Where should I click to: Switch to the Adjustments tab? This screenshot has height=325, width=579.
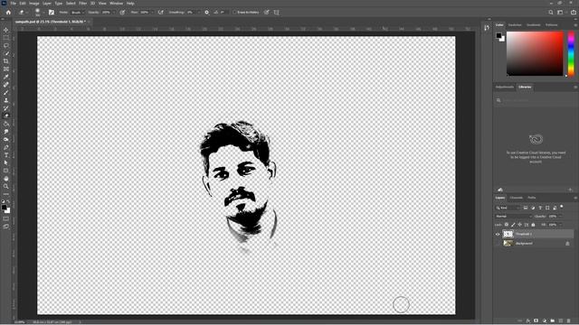(505, 87)
